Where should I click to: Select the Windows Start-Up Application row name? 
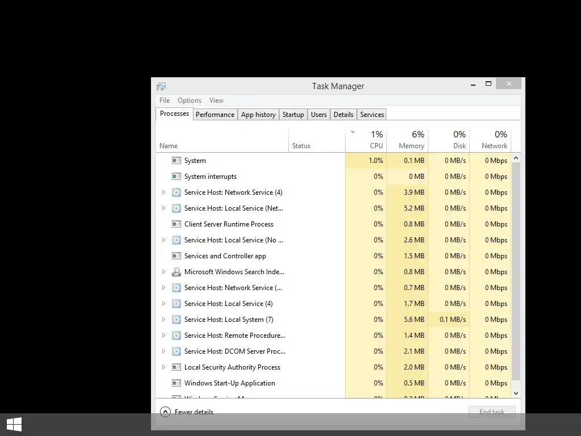(x=229, y=383)
